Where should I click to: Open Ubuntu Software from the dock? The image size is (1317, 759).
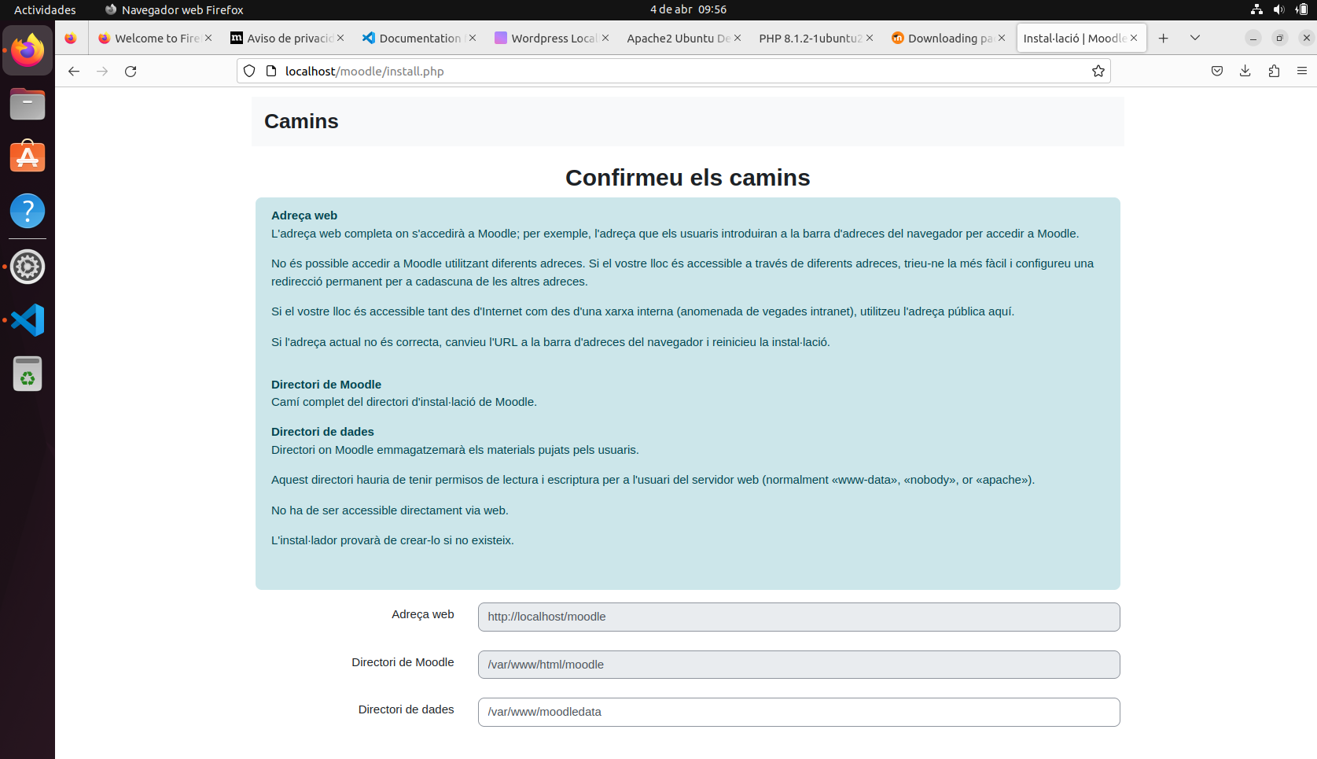[x=28, y=156]
